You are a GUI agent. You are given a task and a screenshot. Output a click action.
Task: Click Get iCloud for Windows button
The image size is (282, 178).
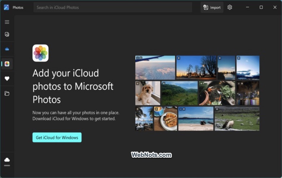coord(57,137)
